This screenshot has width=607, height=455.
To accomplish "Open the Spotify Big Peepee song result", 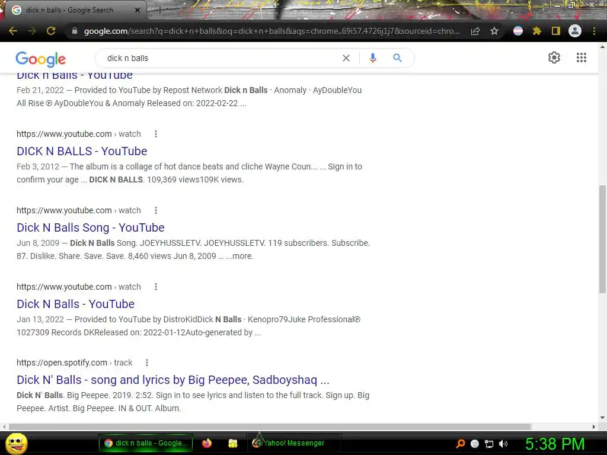I will [173, 380].
